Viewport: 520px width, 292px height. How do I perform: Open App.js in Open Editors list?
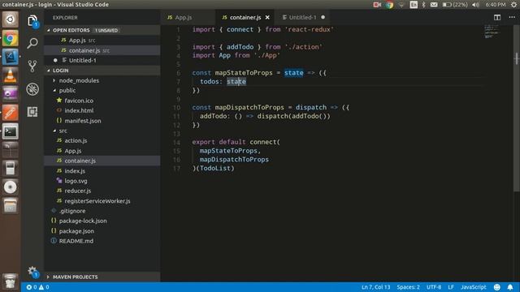(x=102, y=40)
